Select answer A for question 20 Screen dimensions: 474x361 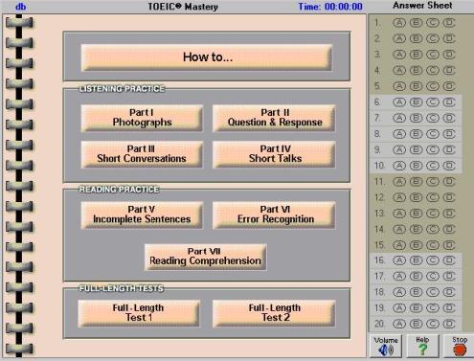coord(399,324)
